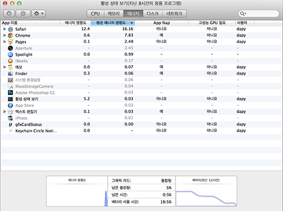Select the 에너지 tab
The height and width of the screenshot is (211, 283).
(x=133, y=14)
